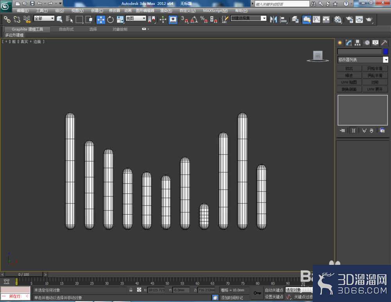Toggle the Angle Snap button
This screenshot has height=302, width=391.
point(194,20)
